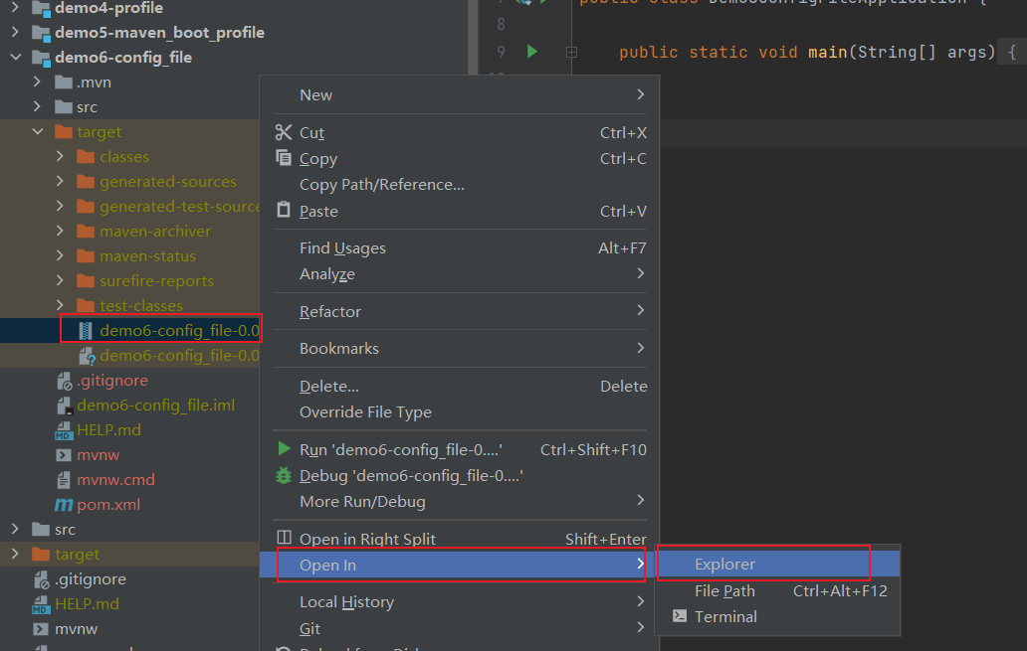Click the Maven pom.xml file icon

(64, 505)
